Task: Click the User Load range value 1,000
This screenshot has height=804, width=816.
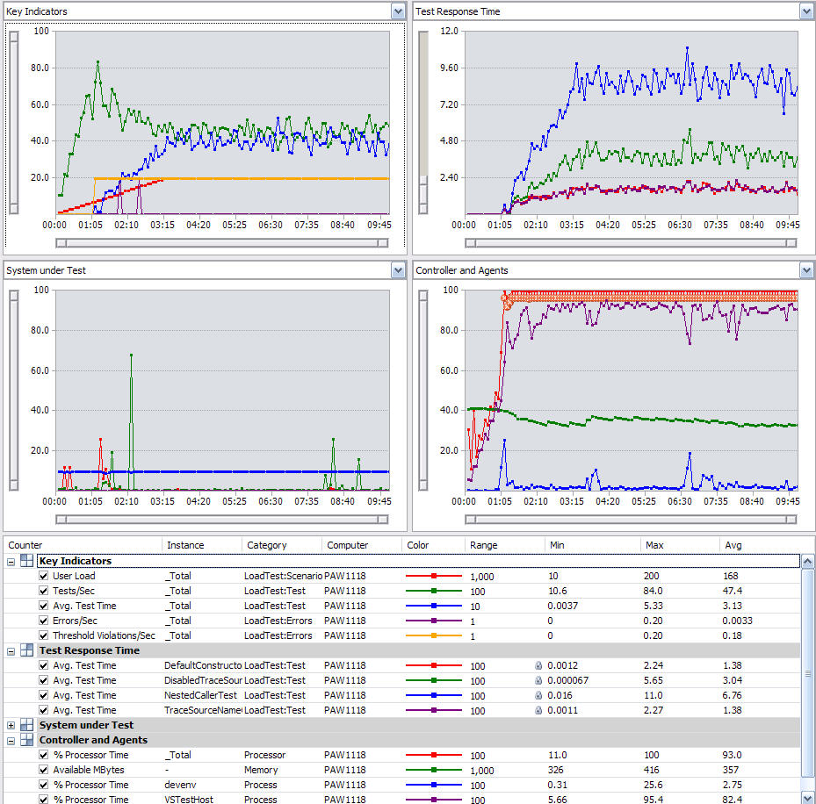Action: (482, 577)
